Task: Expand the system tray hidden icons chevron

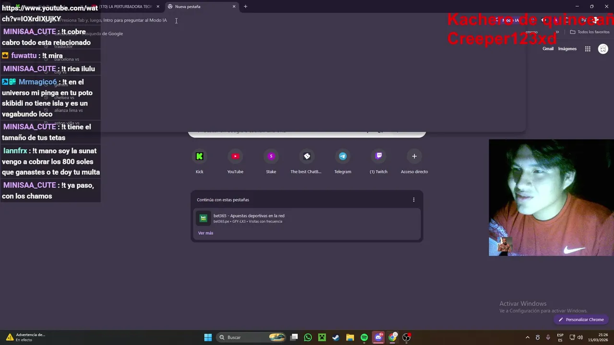Action: click(528, 337)
